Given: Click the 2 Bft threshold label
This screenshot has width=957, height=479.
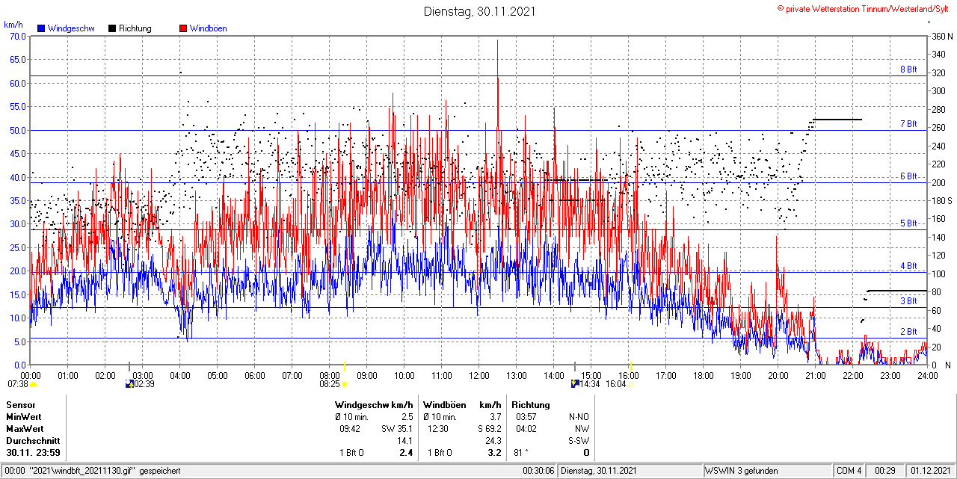Looking at the screenshot, I should [908, 332].
